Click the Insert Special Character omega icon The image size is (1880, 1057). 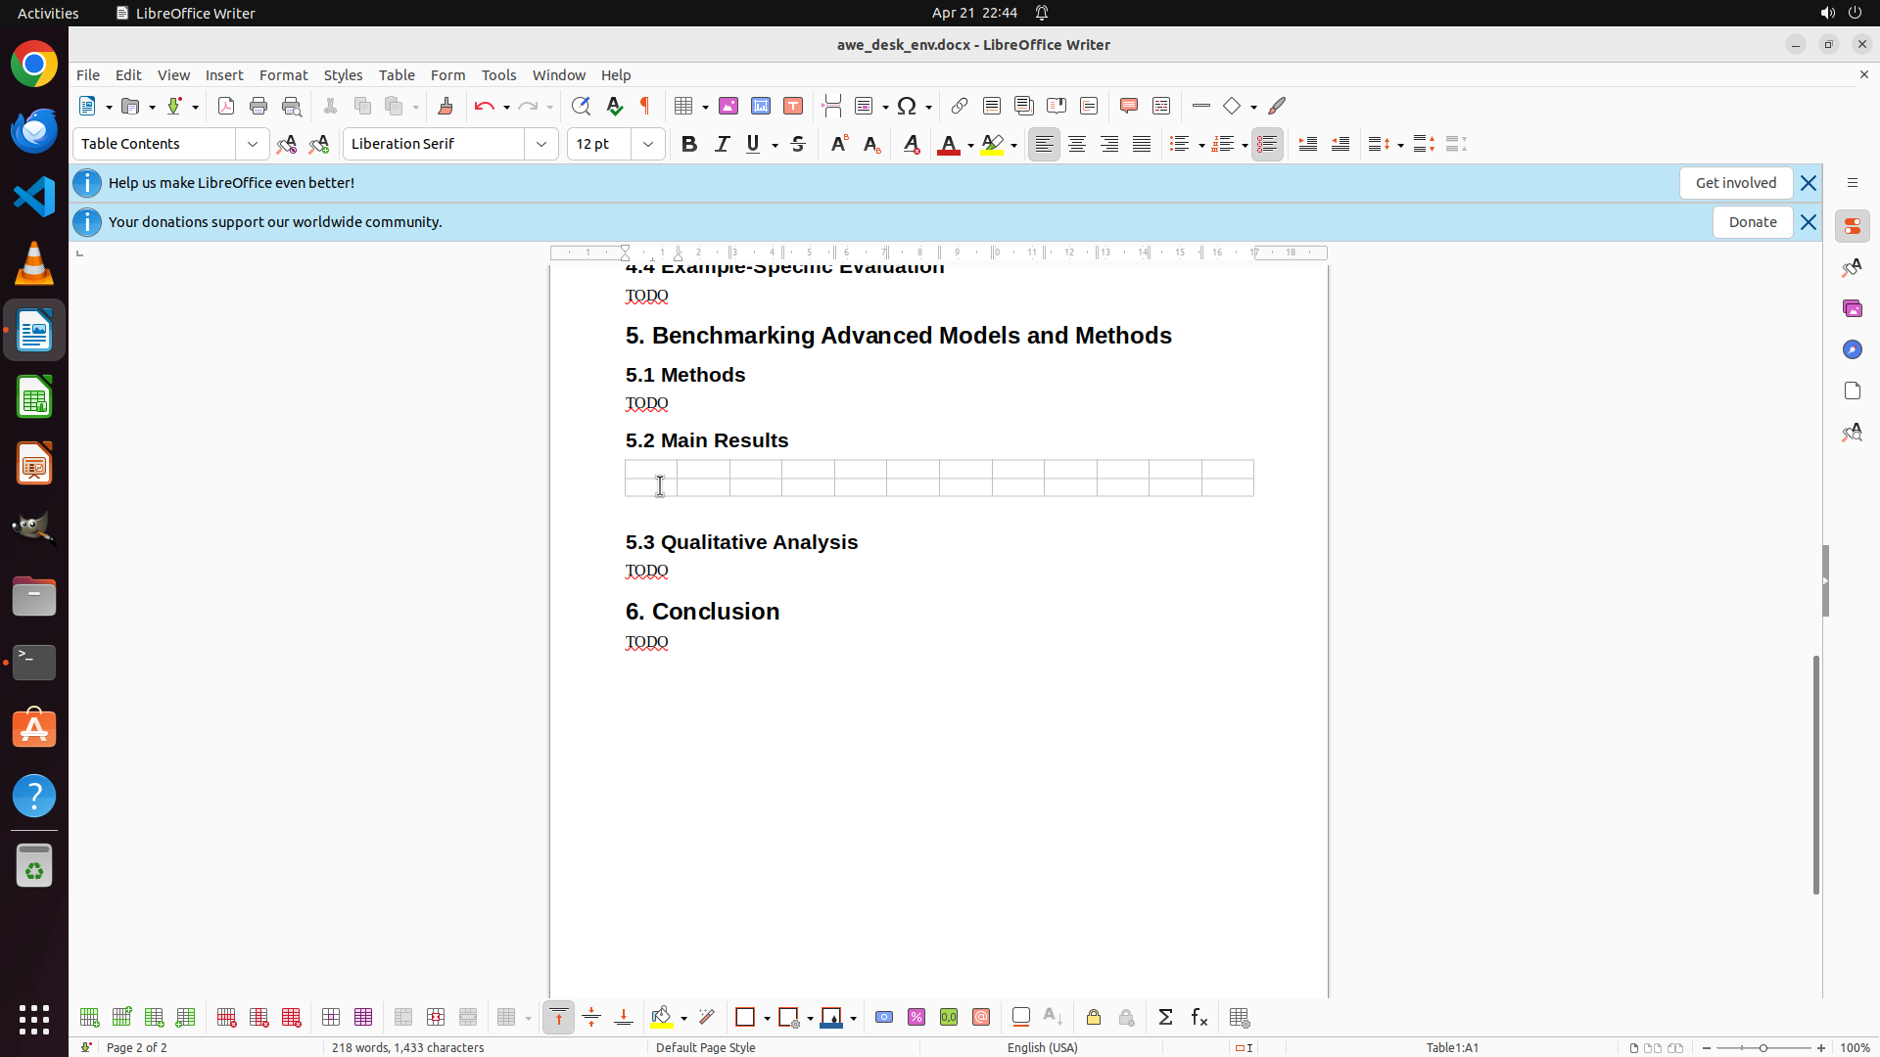coord(907,106)
